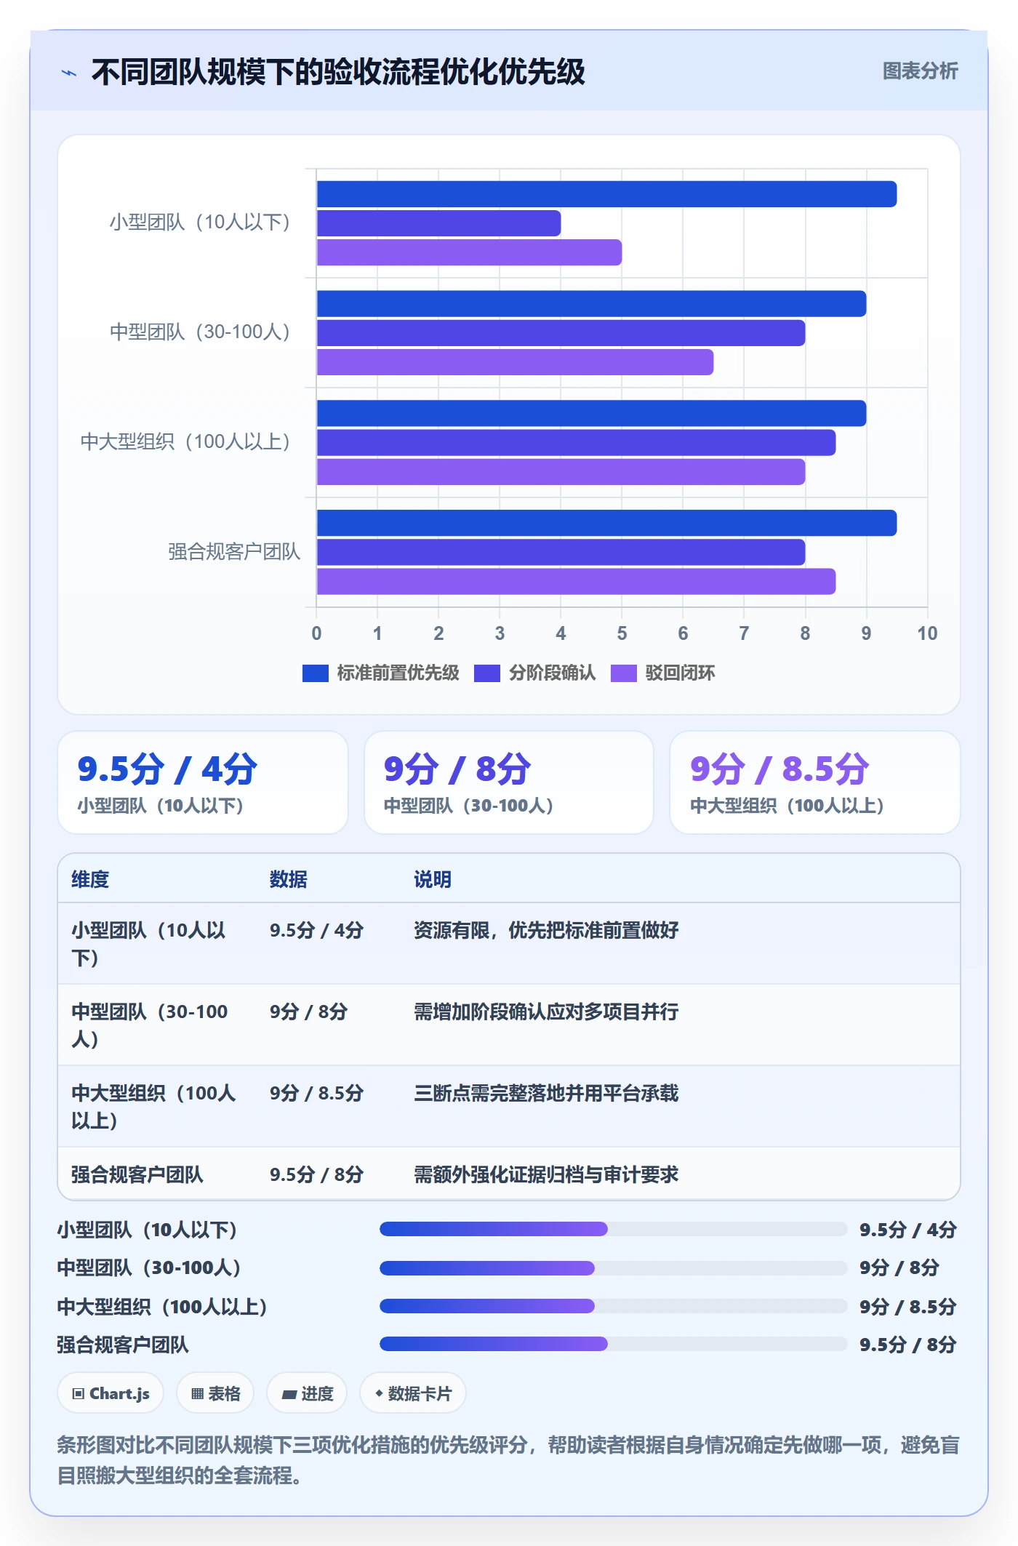Select the 需额外强化证据归档与审计要求 table cell
The height and width of the screenshot is (1546, 1018).
(546, 1174)
